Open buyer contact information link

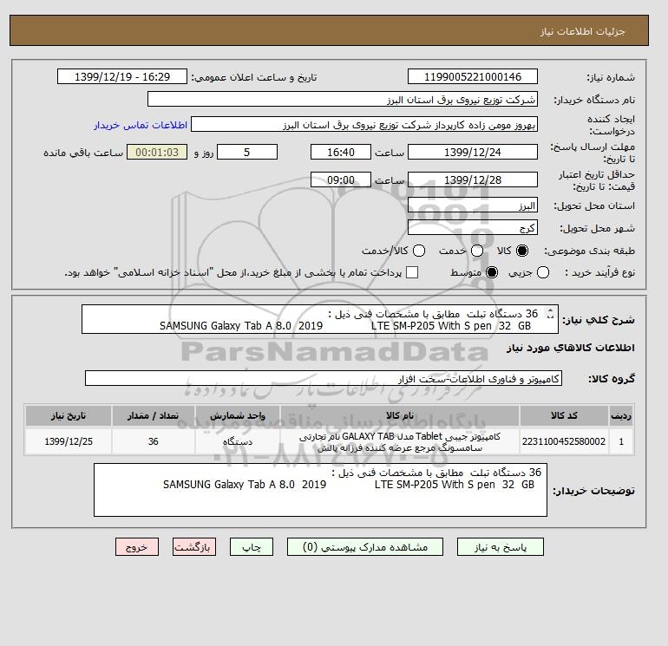pyautogui.click(x=141, y=125)
